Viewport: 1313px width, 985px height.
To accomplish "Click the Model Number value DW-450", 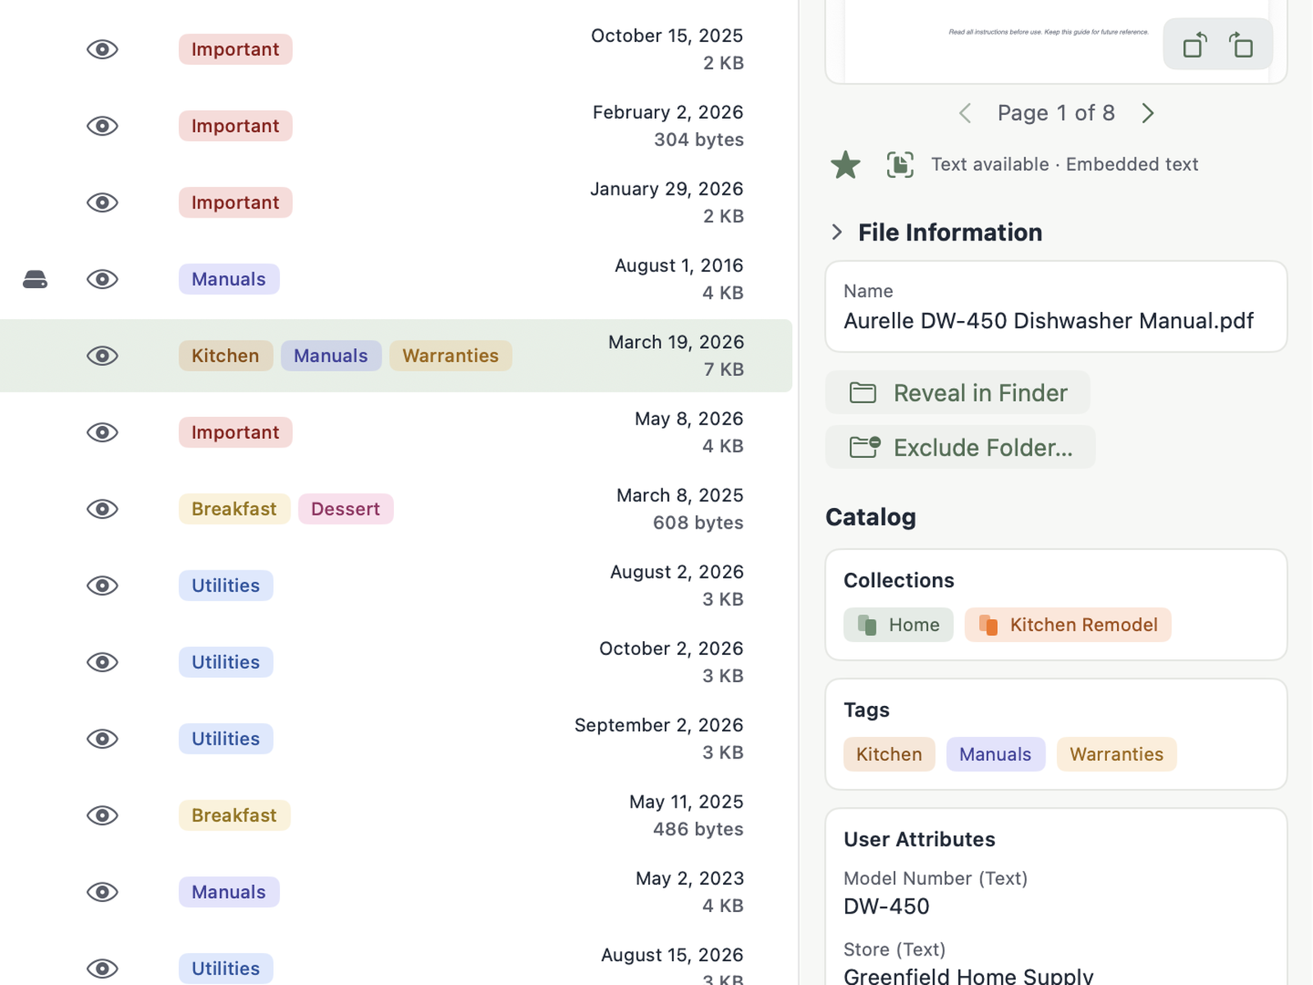I will pos(886,906).
